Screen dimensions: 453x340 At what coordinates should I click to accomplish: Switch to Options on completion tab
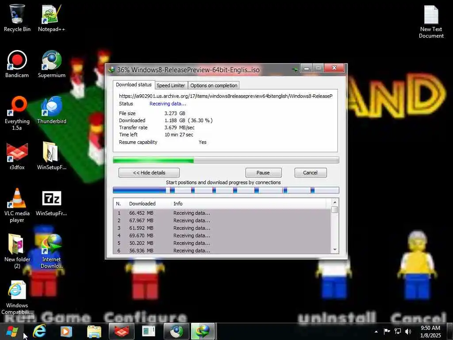pyautogui.click(x=214, y=85)
